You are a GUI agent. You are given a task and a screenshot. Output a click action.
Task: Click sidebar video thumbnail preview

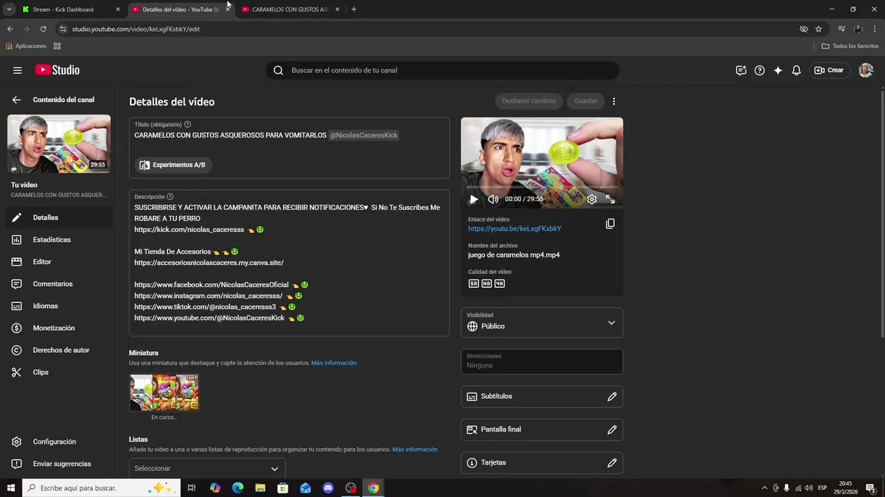tap(59, 144)
